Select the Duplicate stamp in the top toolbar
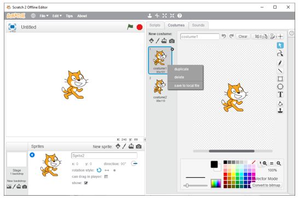The height and width of the screenshot is (199, 299). (150, 16)
